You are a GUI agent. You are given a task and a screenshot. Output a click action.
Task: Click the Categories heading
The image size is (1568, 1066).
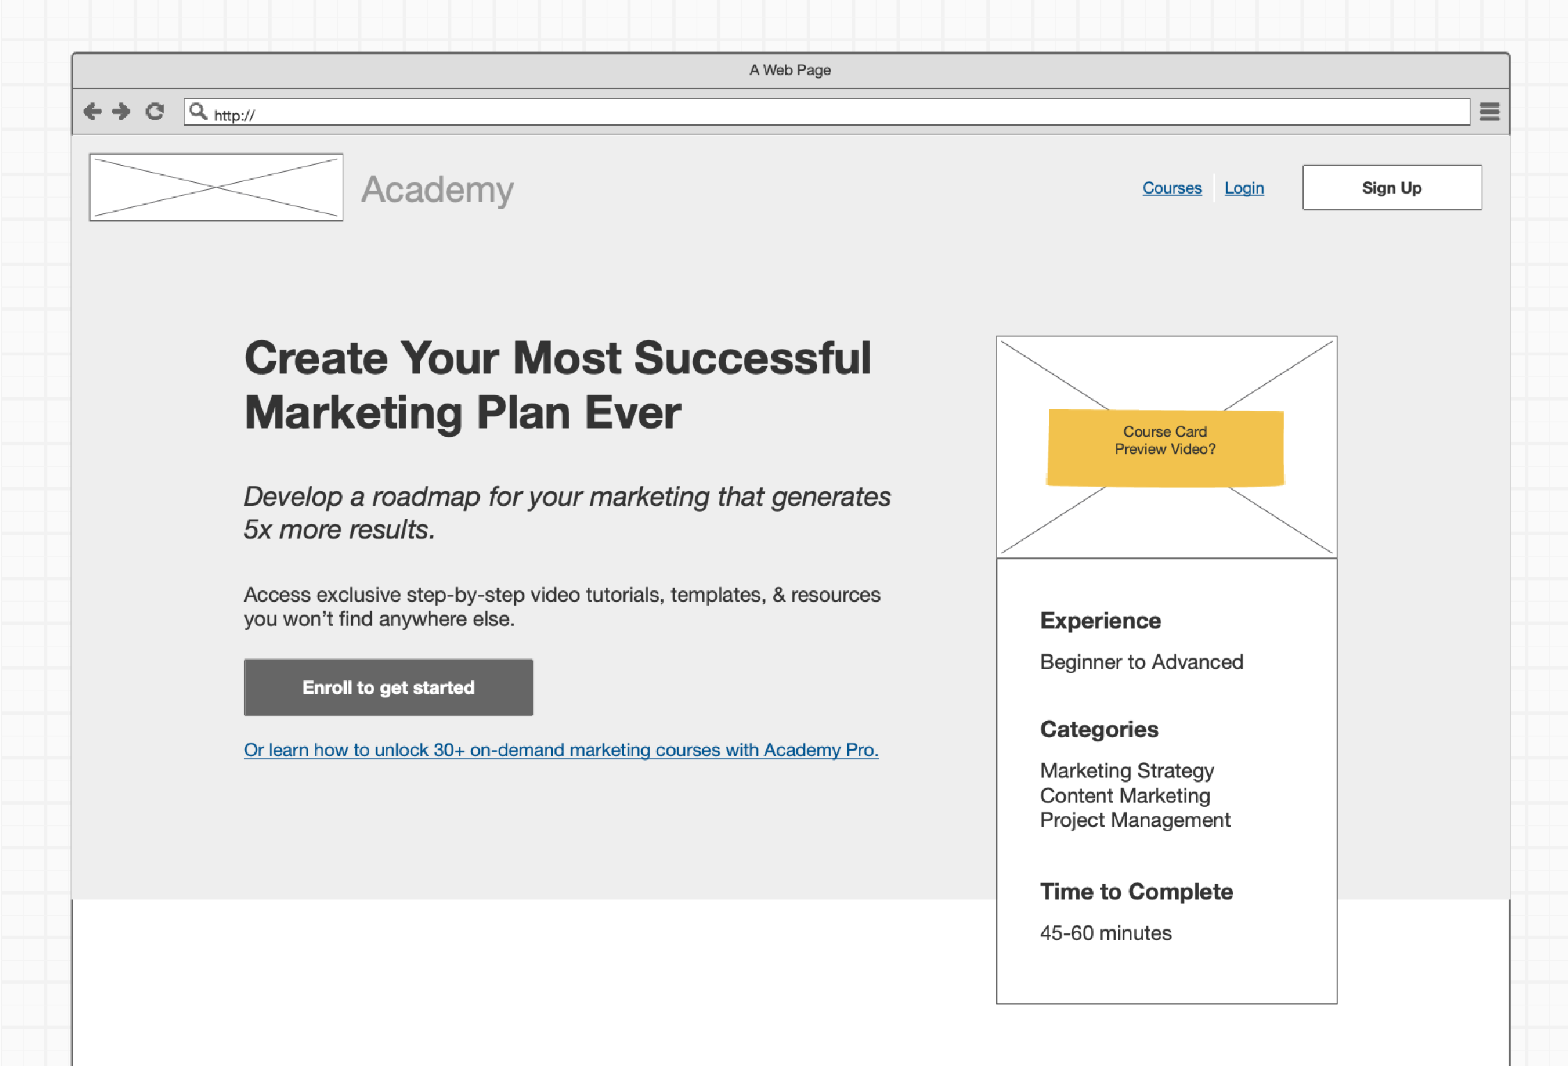coord(1099,729)
